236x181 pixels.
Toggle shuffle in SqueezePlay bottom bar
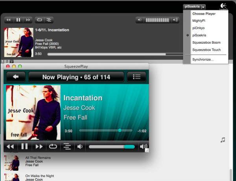(x=67, y=146)
